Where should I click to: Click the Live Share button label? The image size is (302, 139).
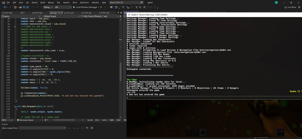[x=292, y=7]
